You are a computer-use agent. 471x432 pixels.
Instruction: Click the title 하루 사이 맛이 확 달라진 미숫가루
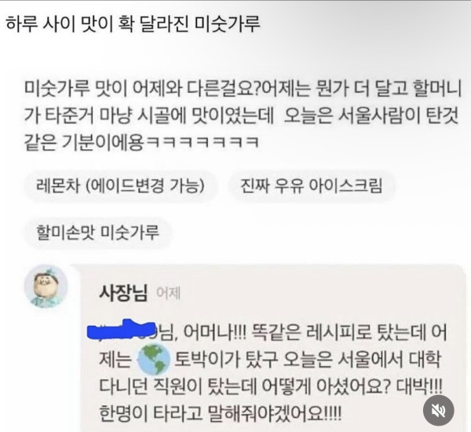point(133,24)
